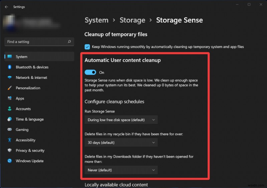This screenshot has height=188, width=267.
Task: Go to Gaming settings
Action: (x=39, y=129)
